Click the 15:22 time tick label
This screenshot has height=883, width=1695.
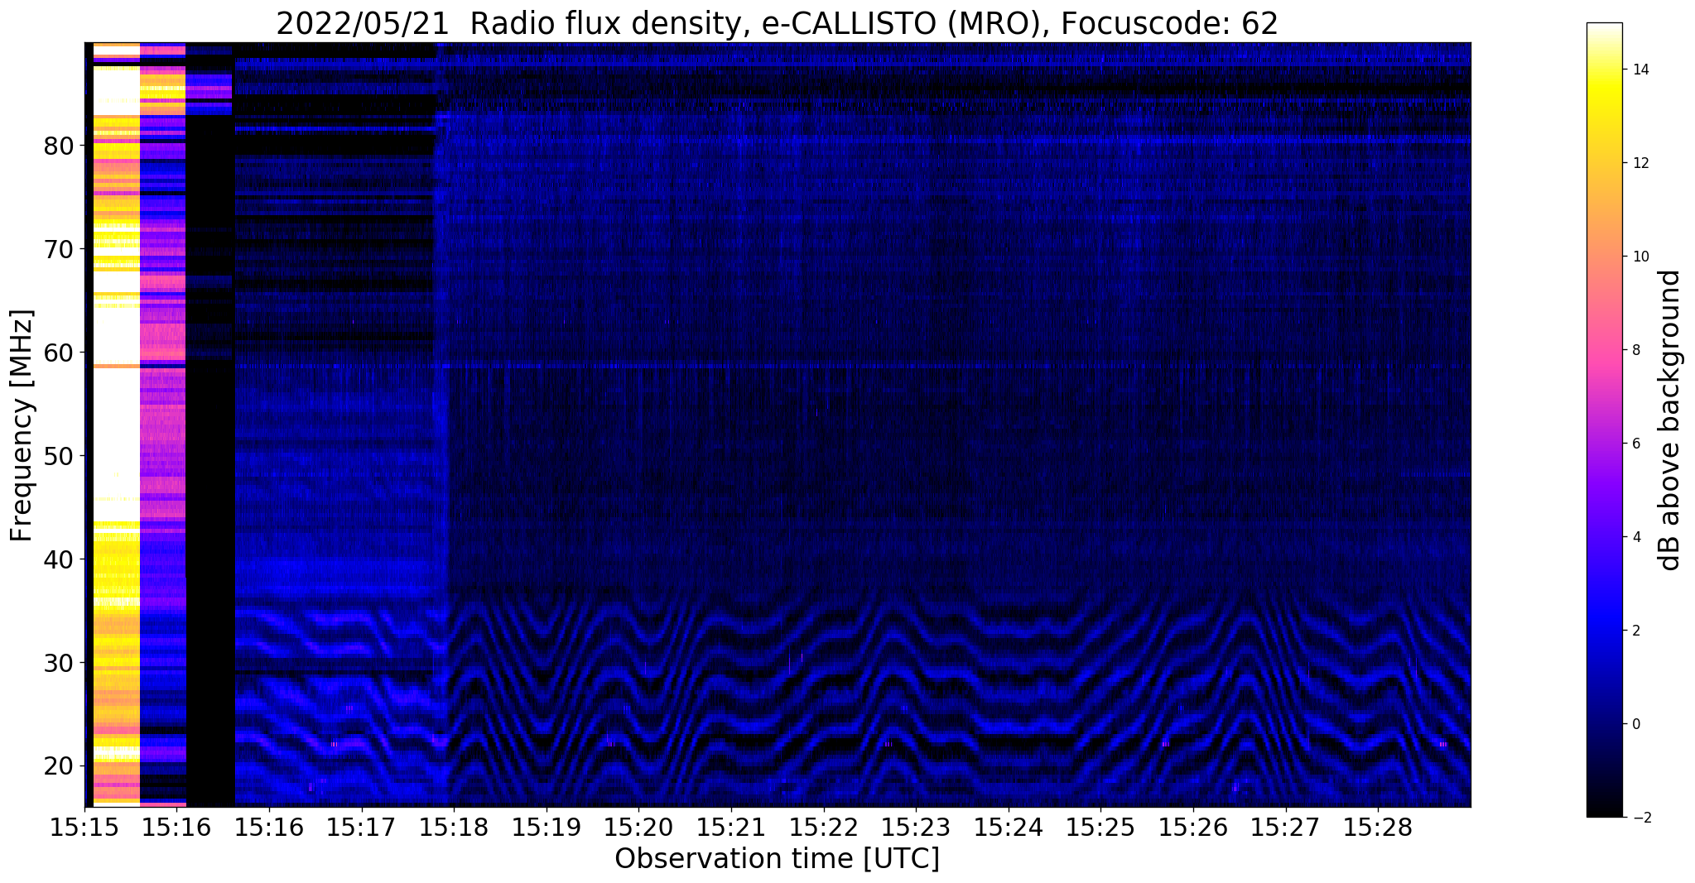pyautogui.click(x=823, y=828)
